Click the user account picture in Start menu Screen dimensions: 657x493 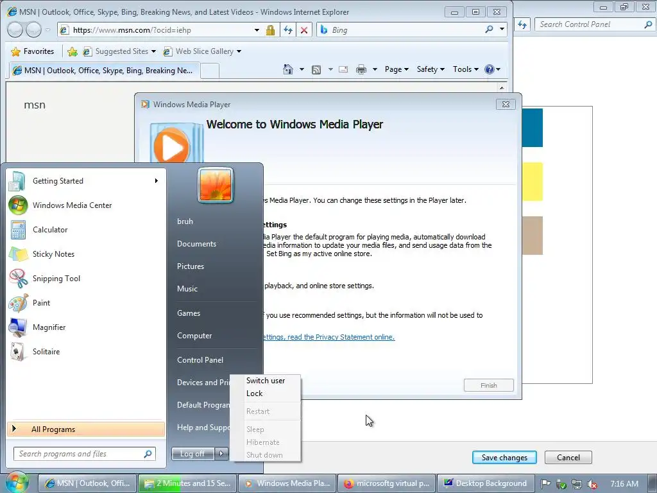pyautogui.click(x=216, y=185)
